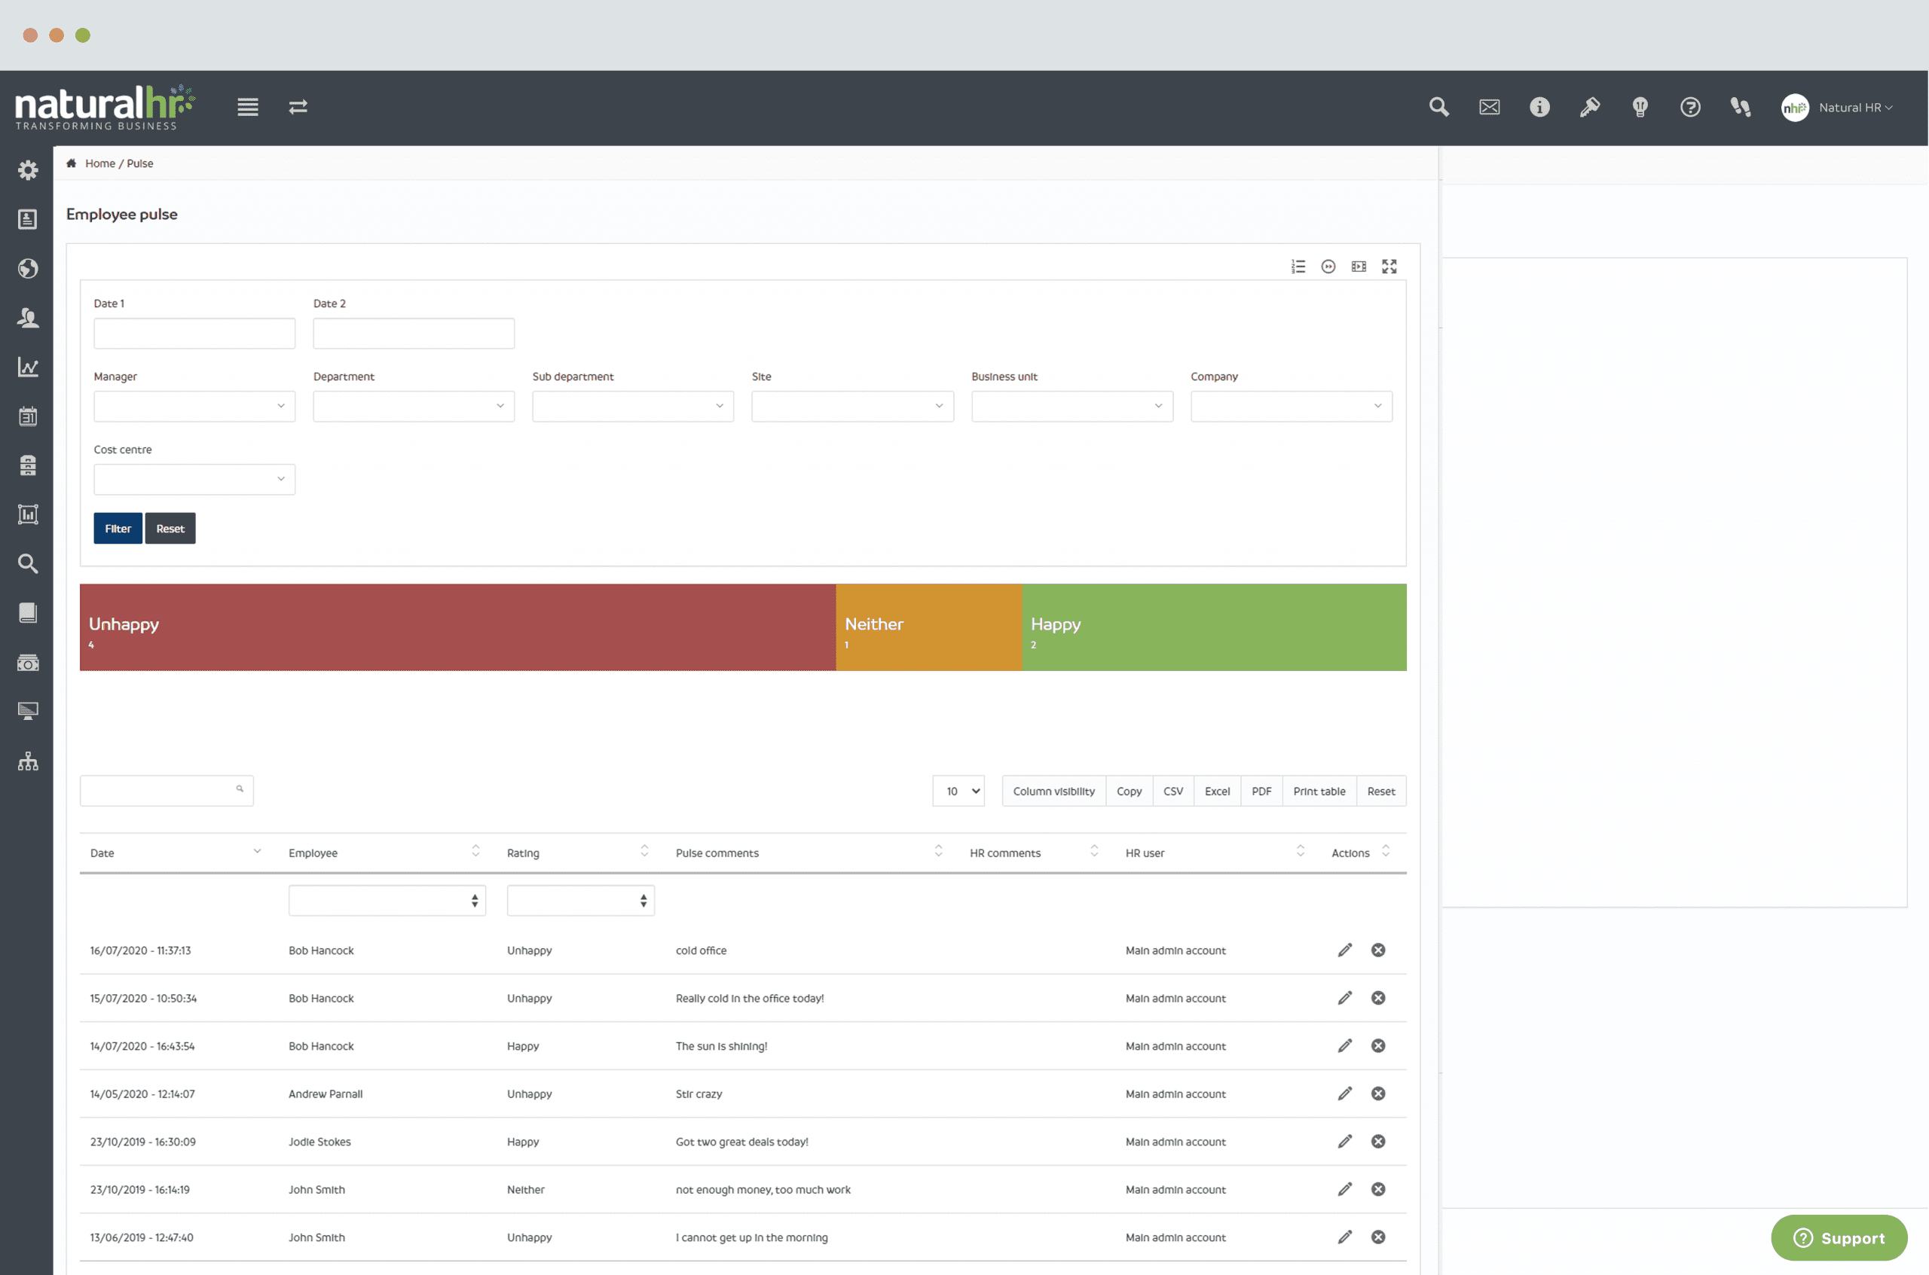Click the server stack sidebar icon
The height and width of the screenshot is (1275, 1929).
[28, 465]
